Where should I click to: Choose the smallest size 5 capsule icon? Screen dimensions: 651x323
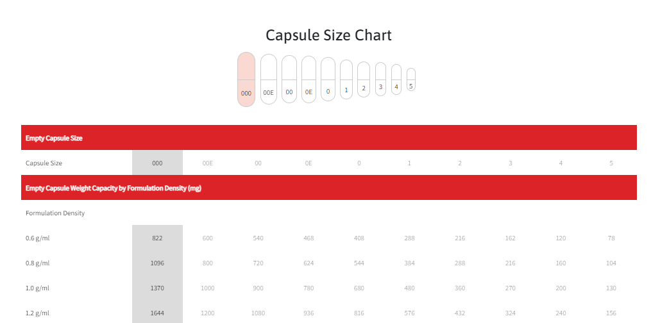pos(411,79)
